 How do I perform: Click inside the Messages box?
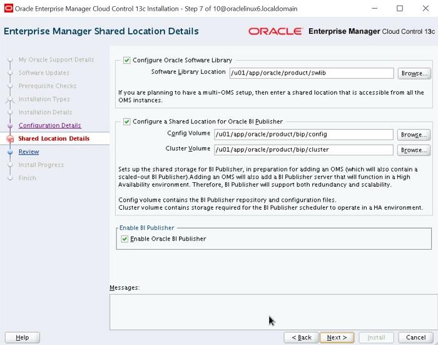tap(273, 312)
